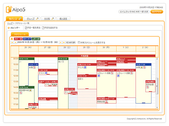Click the orange user icon beside member names

[12, 39]
